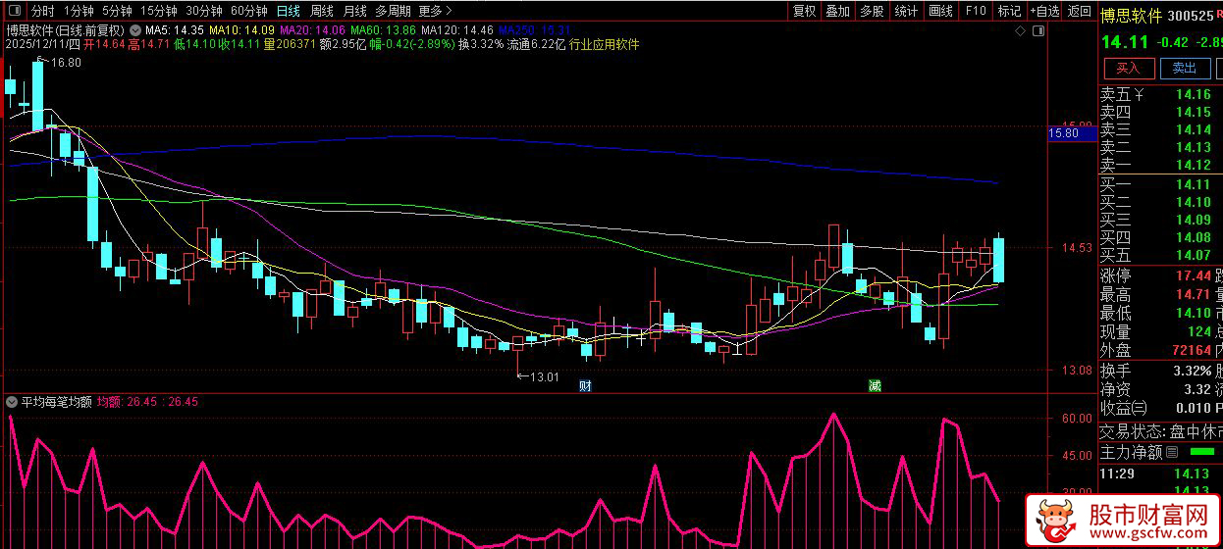Click the diamond icon above chart
Image resolution: width=1223 pixels, height=549 pixels.
(1022, 30)
